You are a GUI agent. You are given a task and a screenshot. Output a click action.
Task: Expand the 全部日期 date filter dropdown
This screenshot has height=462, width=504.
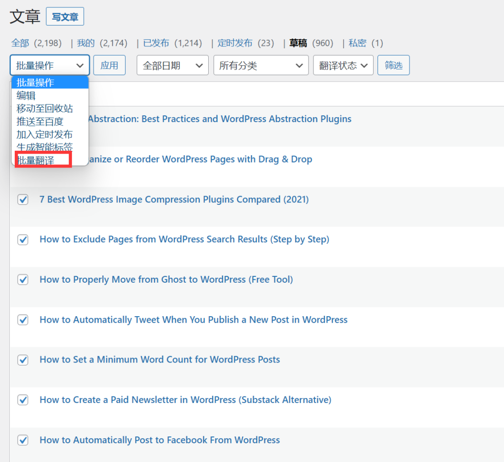pyautogui.click(x=172, y=66)
